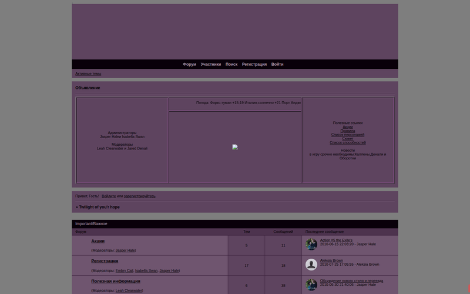Open the Список способностей link
Image resolution: width=470 pixels, height=294 pixels.
(348, 142)
